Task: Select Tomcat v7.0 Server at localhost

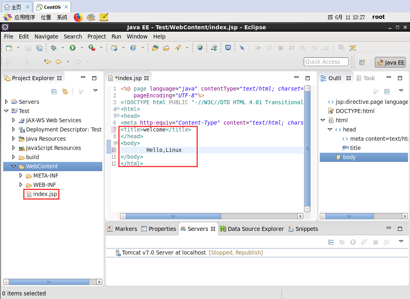Action: point(164,253)
